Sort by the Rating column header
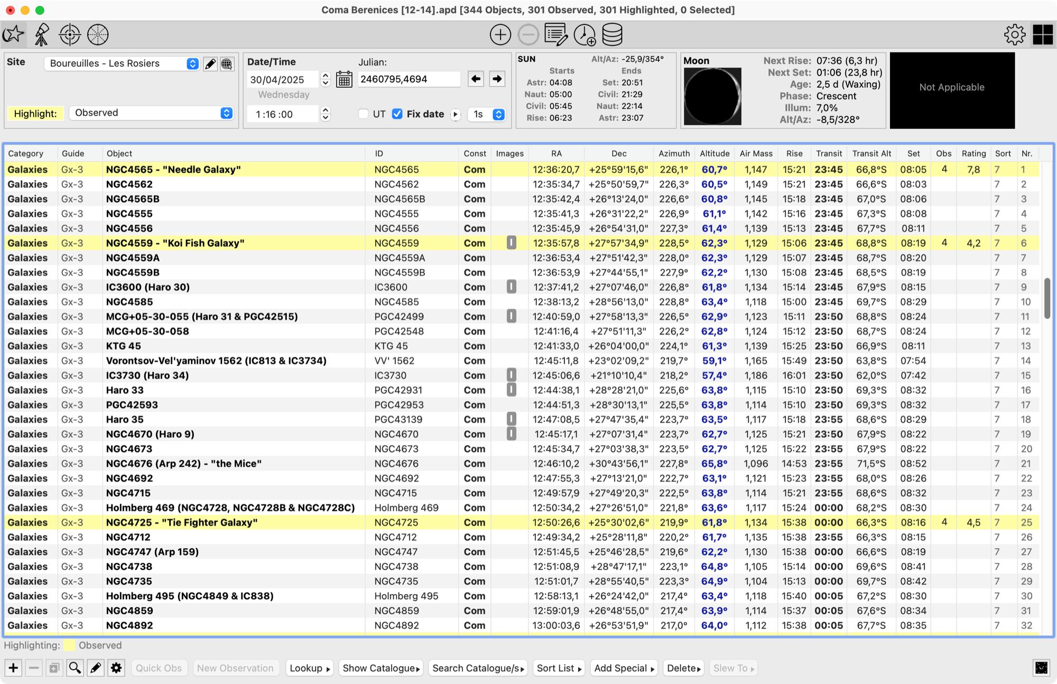 [x=973, y=153]
